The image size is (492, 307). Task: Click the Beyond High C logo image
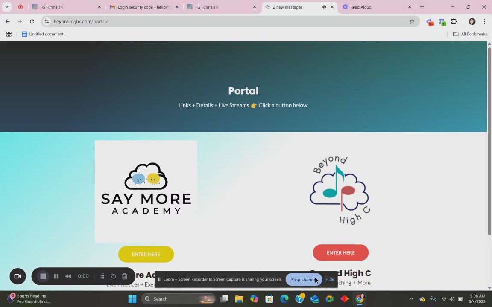[340, 190]
